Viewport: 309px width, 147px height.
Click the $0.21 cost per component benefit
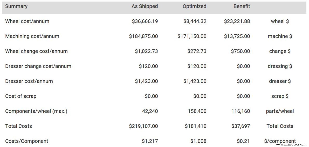point(243,141)
